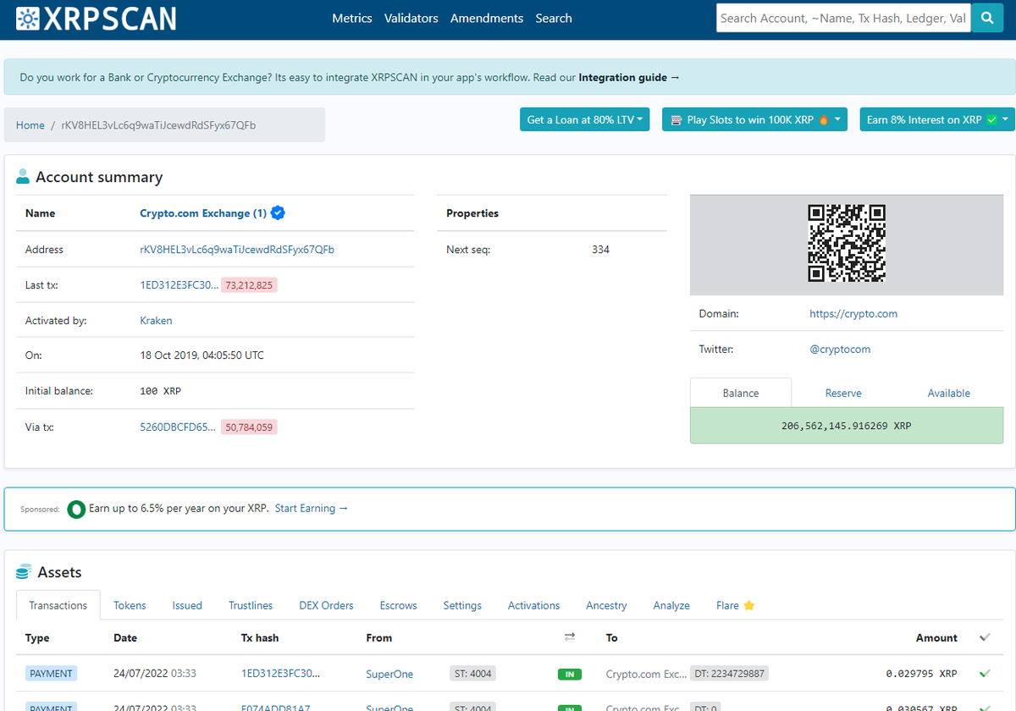Click the ST: 4004 tag in first row
1016x711 pixels.
click(472, 674)
